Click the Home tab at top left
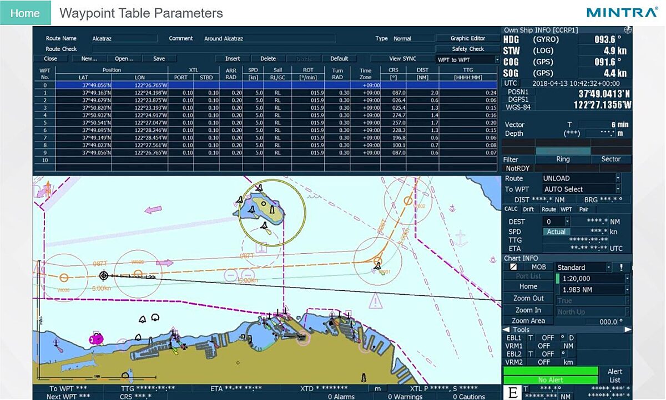Viewport: 666px width, 400px height. pos(25,13)
